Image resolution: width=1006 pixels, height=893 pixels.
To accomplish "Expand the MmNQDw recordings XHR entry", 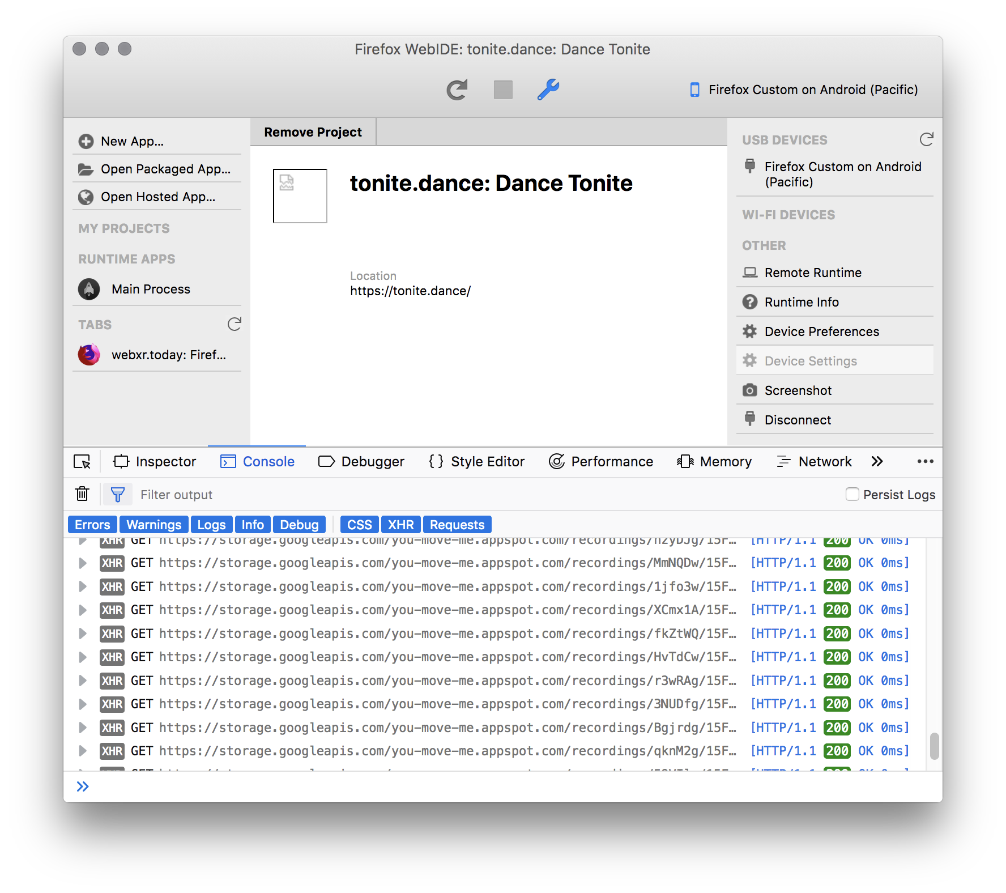I will click(x=83, y=563).
